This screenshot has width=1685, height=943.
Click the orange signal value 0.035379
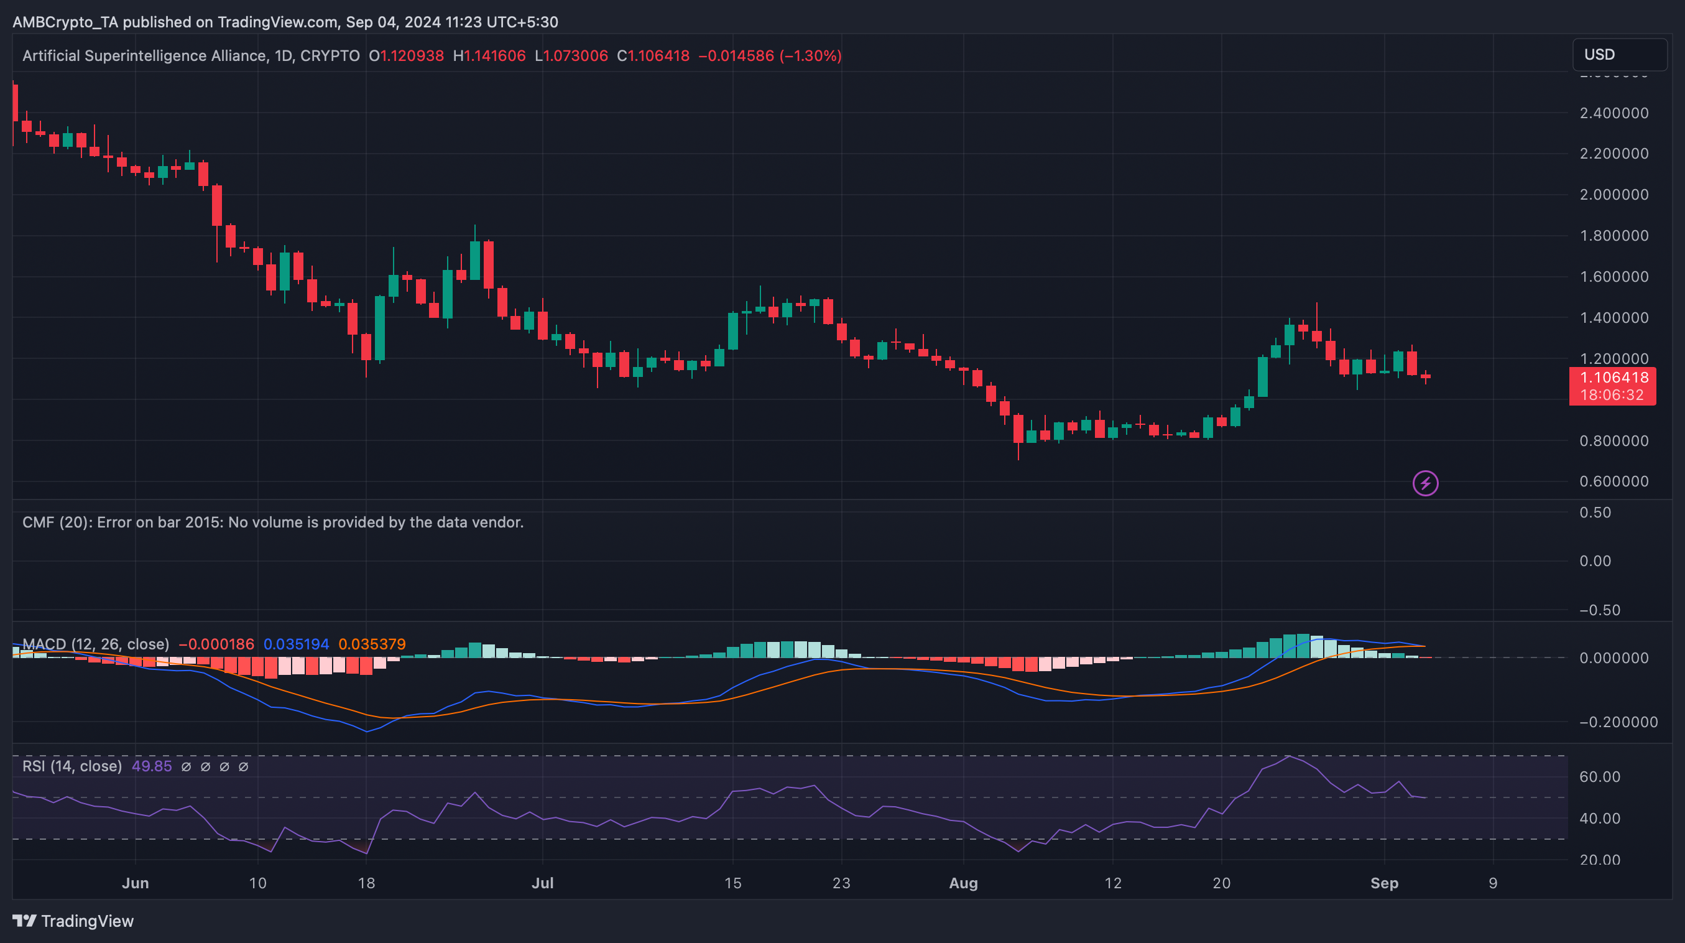pyautogui.click(x=372, y=644)
